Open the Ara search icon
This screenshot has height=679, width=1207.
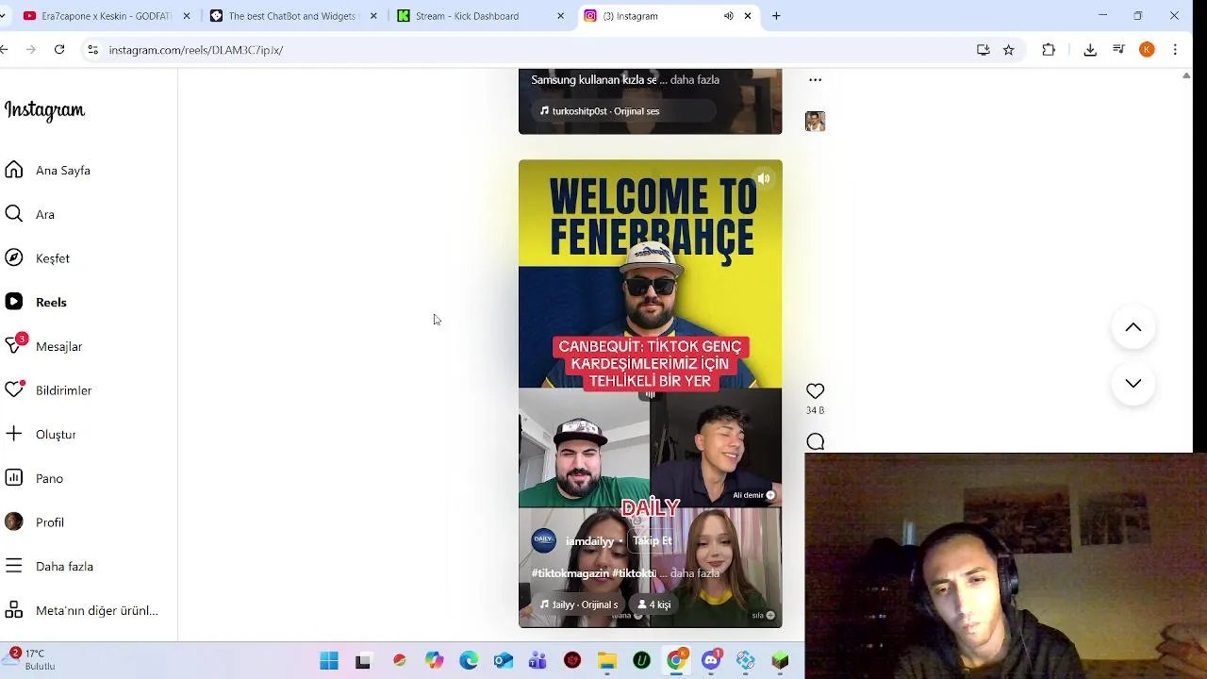pos(14,214)
